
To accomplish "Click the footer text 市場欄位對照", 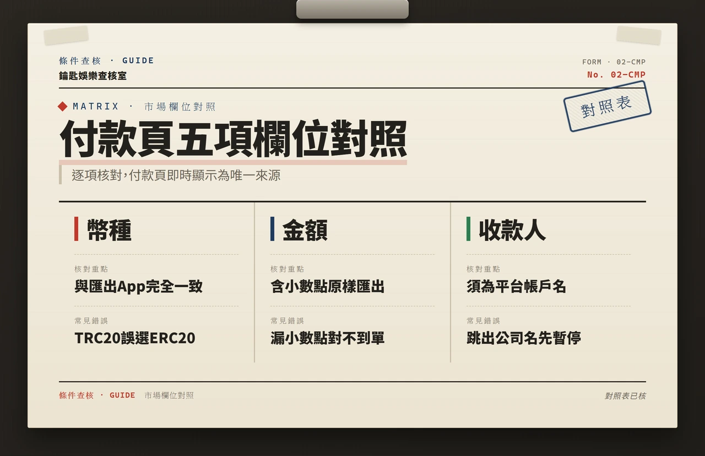I will coord(169,395).
